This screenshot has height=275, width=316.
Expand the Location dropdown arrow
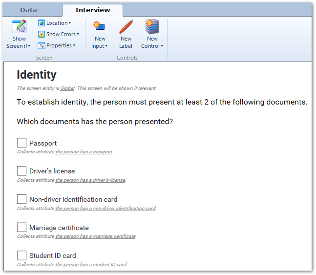point(70,23)
